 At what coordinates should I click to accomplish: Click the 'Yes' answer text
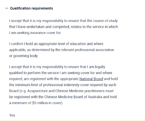[12, 115]
